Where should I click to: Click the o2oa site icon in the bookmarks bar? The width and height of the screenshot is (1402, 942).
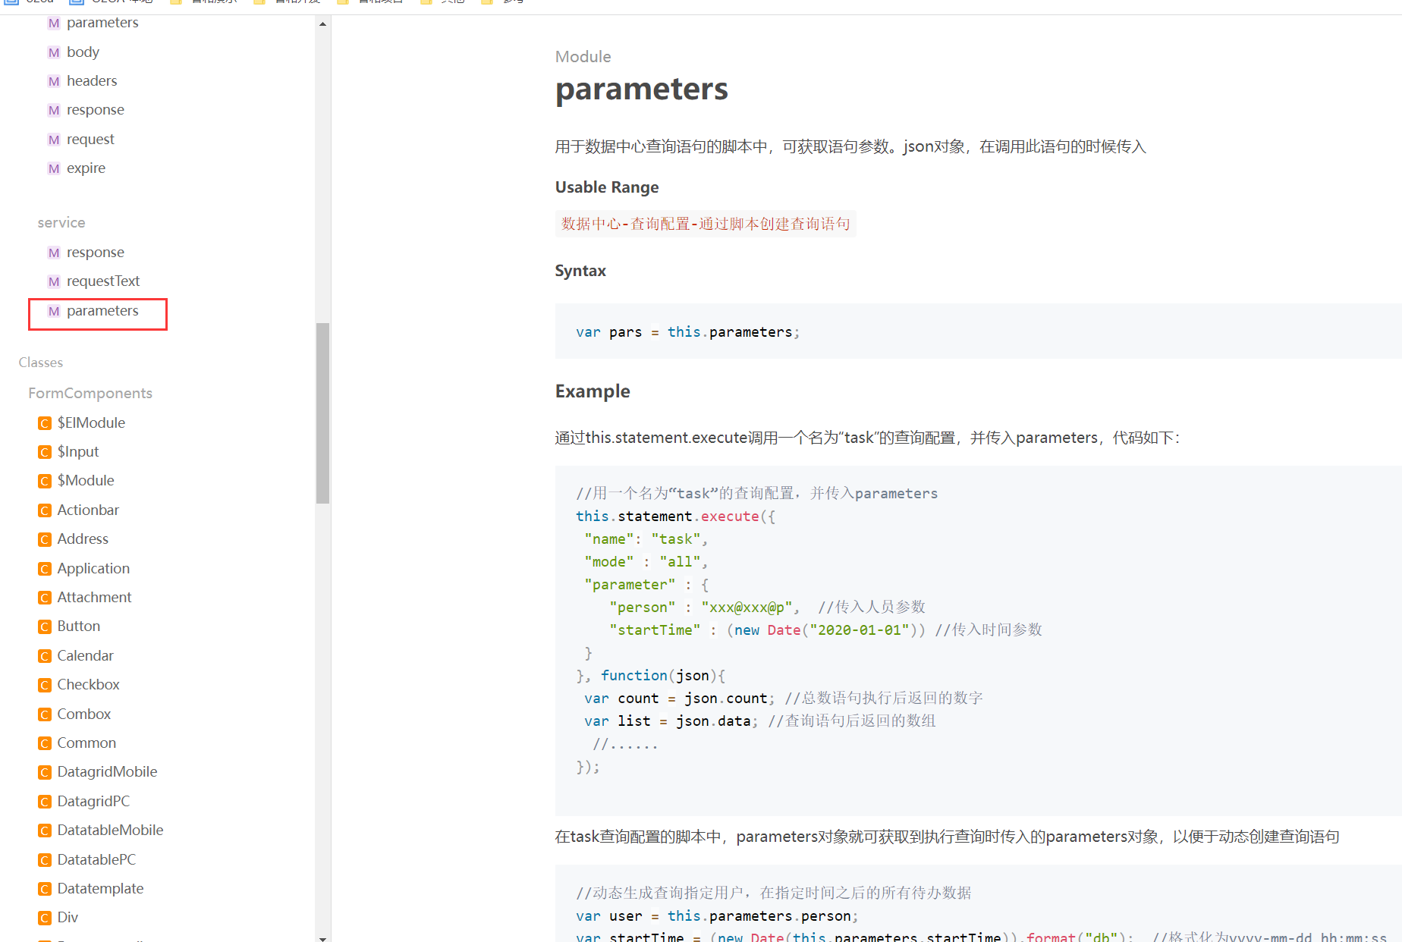pos(10,3)
